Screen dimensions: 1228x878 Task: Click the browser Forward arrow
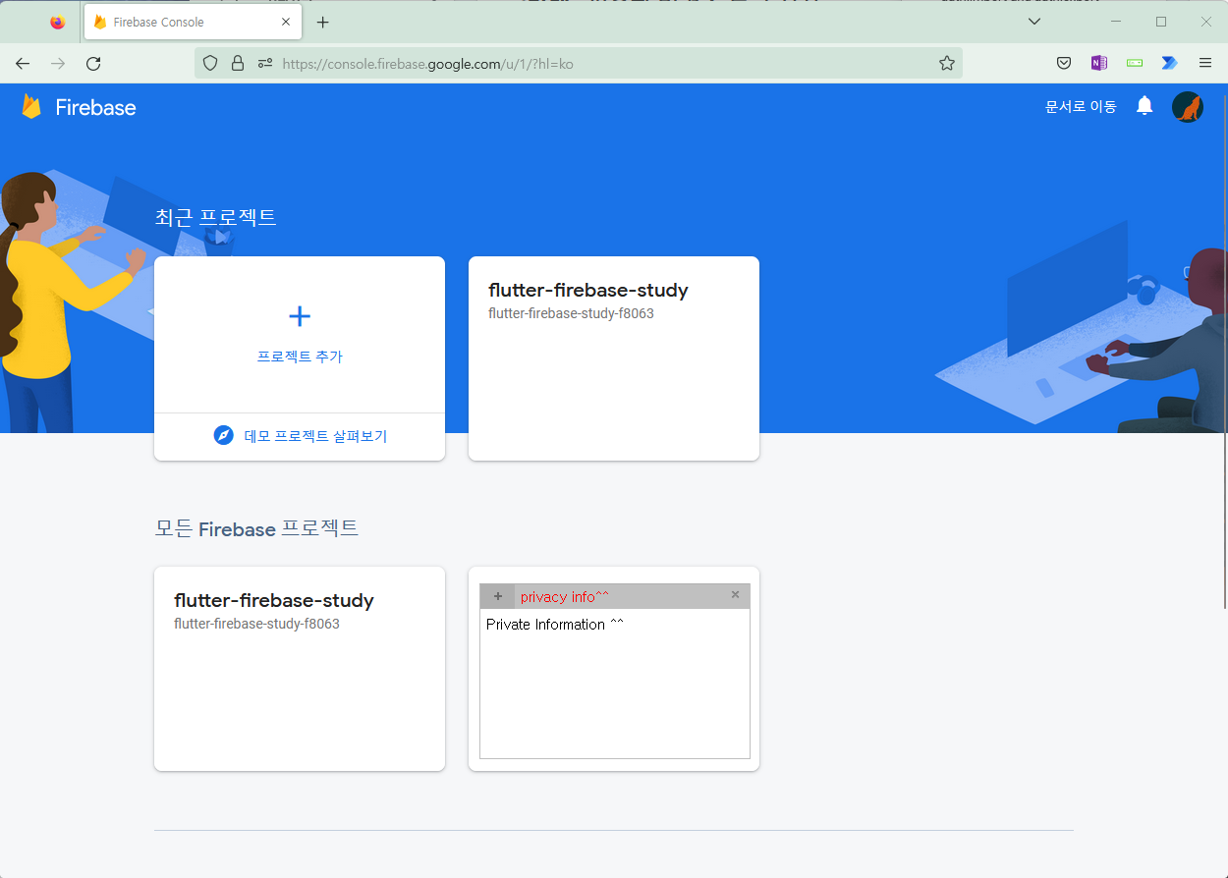point(58,63)
